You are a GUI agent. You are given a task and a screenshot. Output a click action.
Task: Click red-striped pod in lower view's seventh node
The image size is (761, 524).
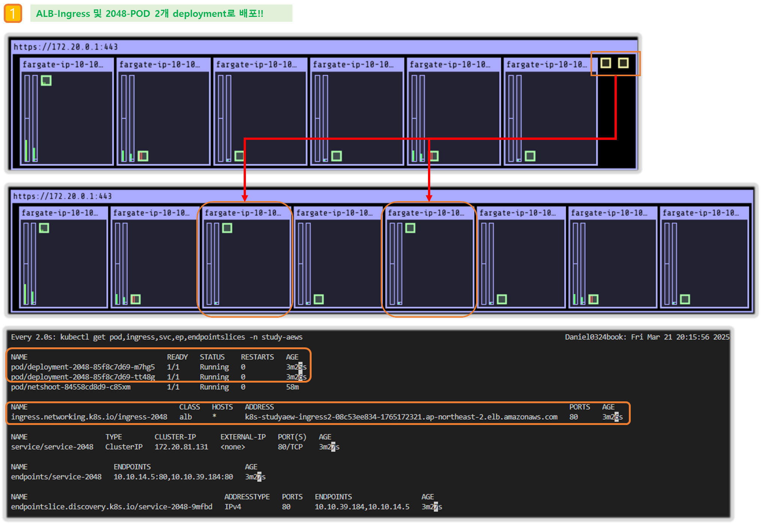(593, 299)
